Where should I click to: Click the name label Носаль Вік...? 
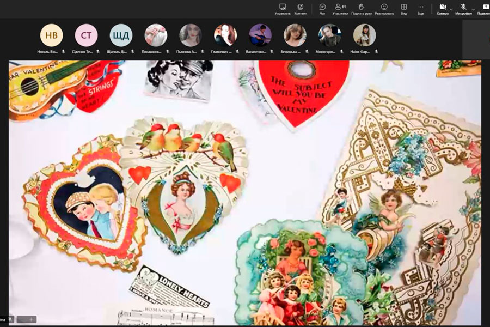click(47, 52)
